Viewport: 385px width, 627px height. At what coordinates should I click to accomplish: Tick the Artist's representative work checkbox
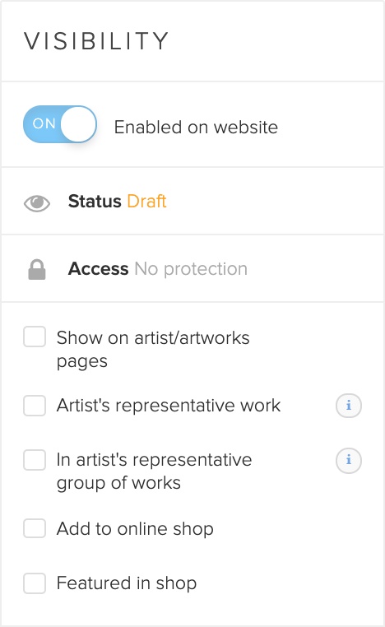(x=35, y=406)
